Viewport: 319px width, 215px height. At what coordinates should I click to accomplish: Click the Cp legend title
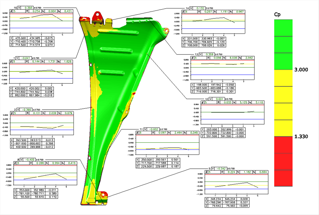[277, 14]
